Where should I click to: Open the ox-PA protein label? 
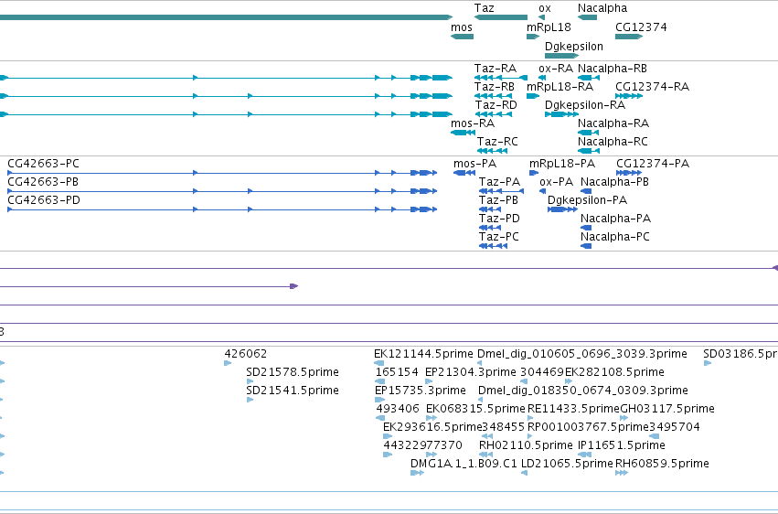pos(556,182)
